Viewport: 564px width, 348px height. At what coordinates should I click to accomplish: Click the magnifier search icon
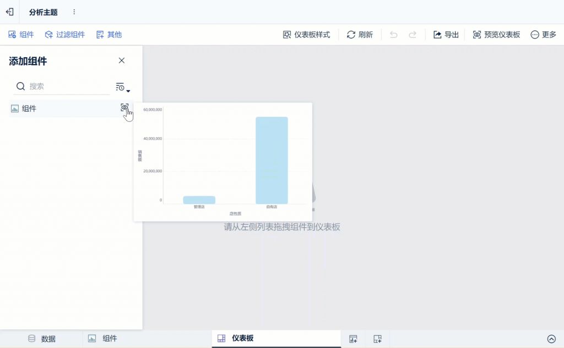pos(20,86)
